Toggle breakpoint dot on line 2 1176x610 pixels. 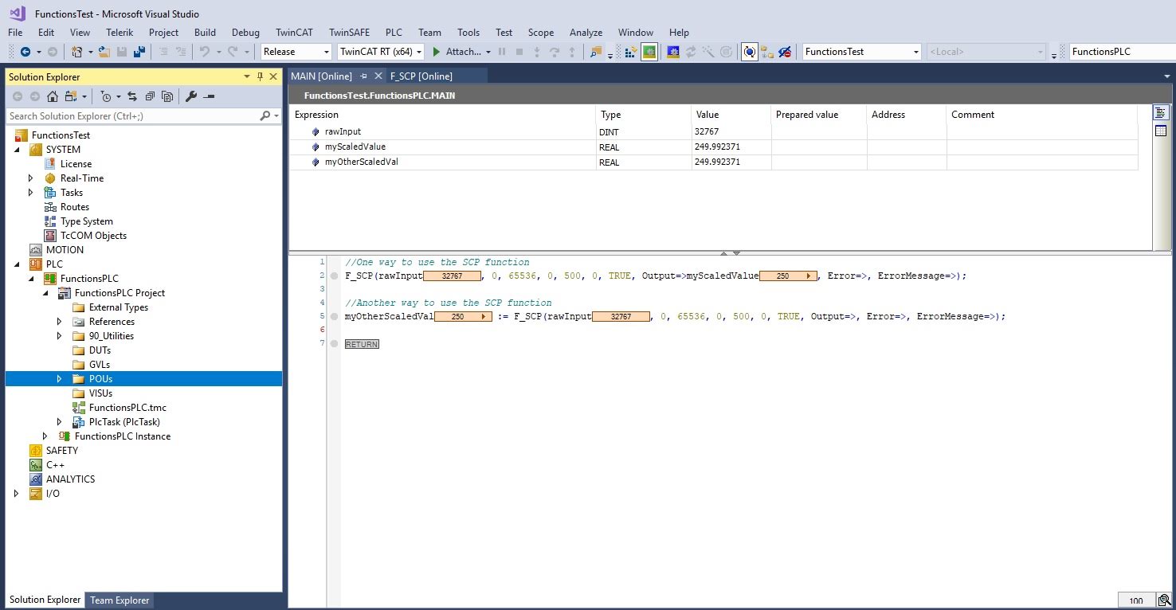tap(335, 276)
